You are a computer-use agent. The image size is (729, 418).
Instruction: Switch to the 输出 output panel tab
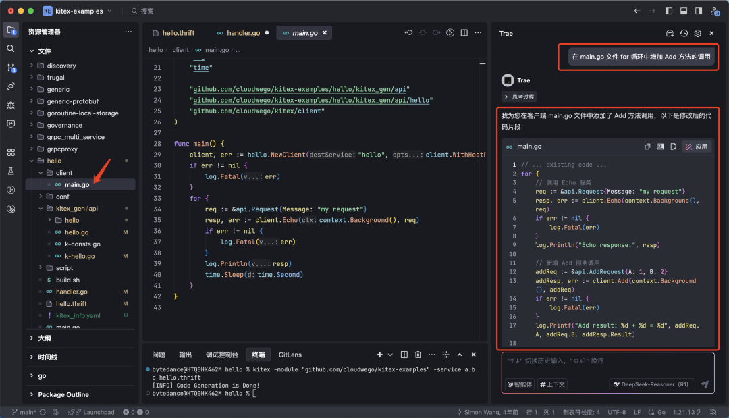coord(185,355)
